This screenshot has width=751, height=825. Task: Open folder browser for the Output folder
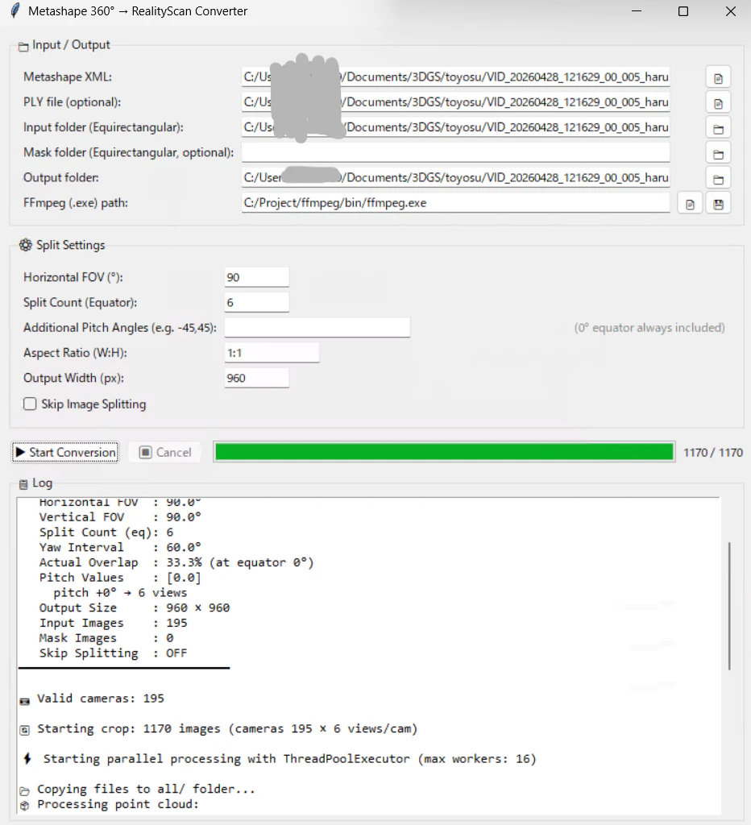point(718,179)
